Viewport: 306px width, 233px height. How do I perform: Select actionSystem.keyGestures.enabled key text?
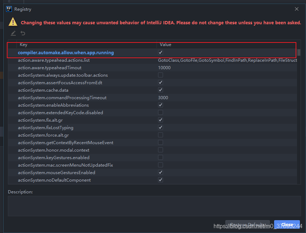click(54, 158)
